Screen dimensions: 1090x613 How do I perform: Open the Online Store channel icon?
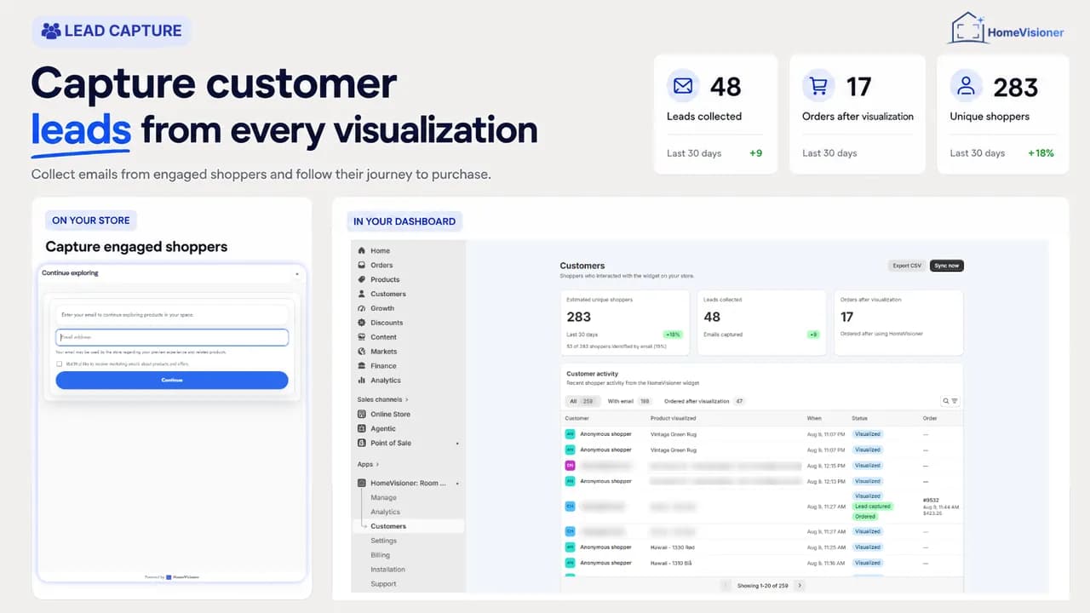[362, 415]
